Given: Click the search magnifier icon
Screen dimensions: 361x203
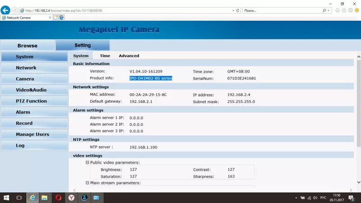Looking at the screenshot, I should click(324, 10).
